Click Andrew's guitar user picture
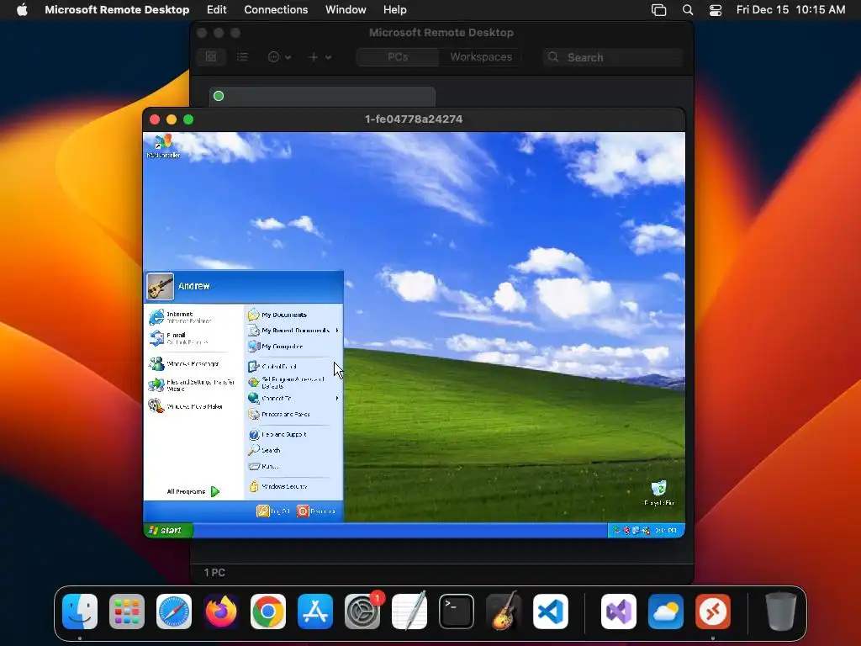This screenshot has width=861, height=646. [160, 286]
